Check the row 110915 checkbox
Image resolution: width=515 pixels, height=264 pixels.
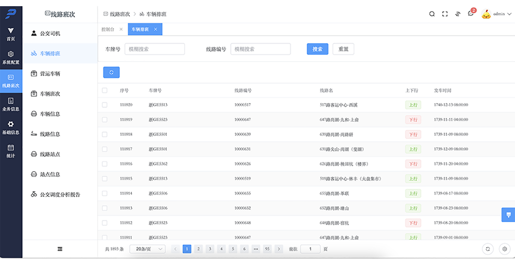[x=105, y=178]
